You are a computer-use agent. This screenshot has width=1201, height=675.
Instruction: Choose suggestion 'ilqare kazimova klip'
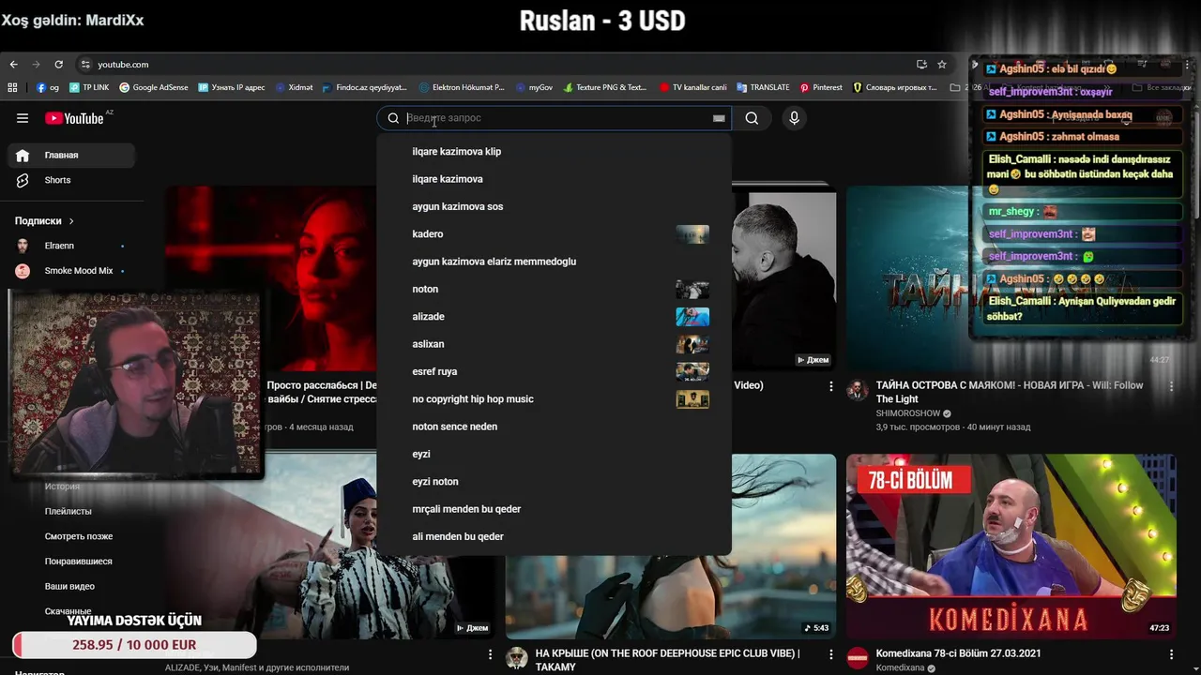pyautogui.click(x=554, y=152)
